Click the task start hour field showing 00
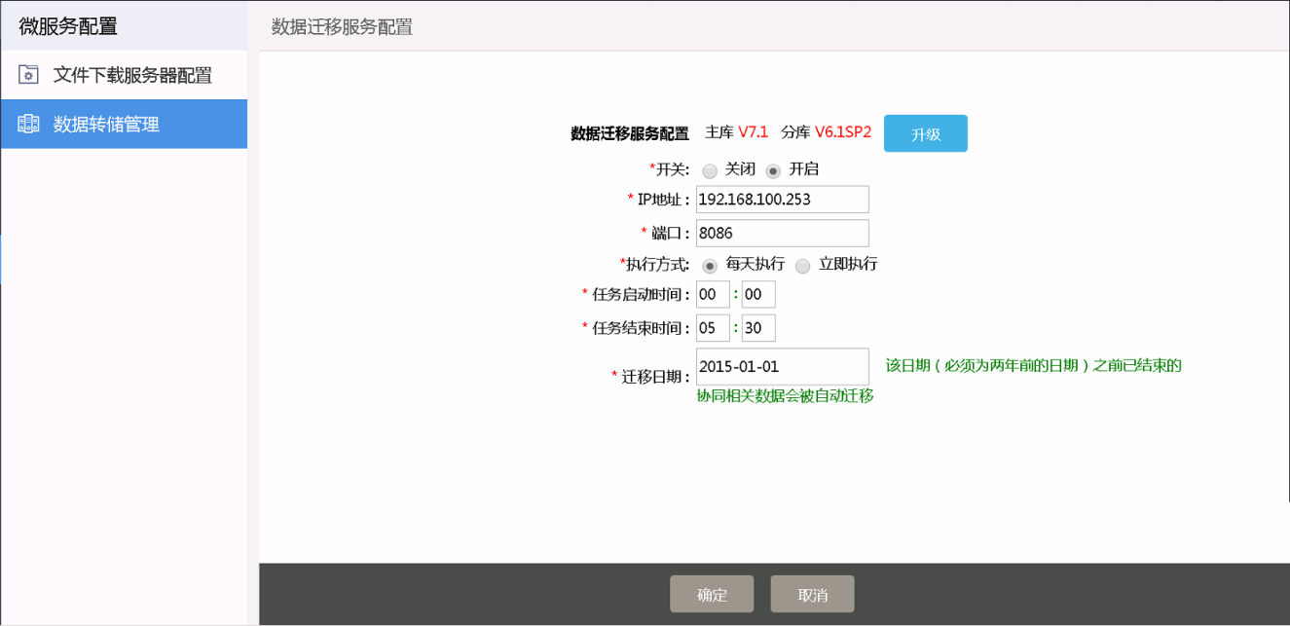 point(712,293)
